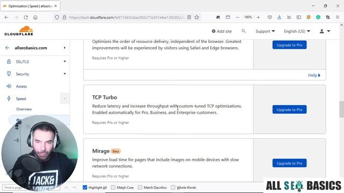The height and width of the screenshot is (193, 344).
Task: Focus the Find in page field
Action: coord(31,188)
